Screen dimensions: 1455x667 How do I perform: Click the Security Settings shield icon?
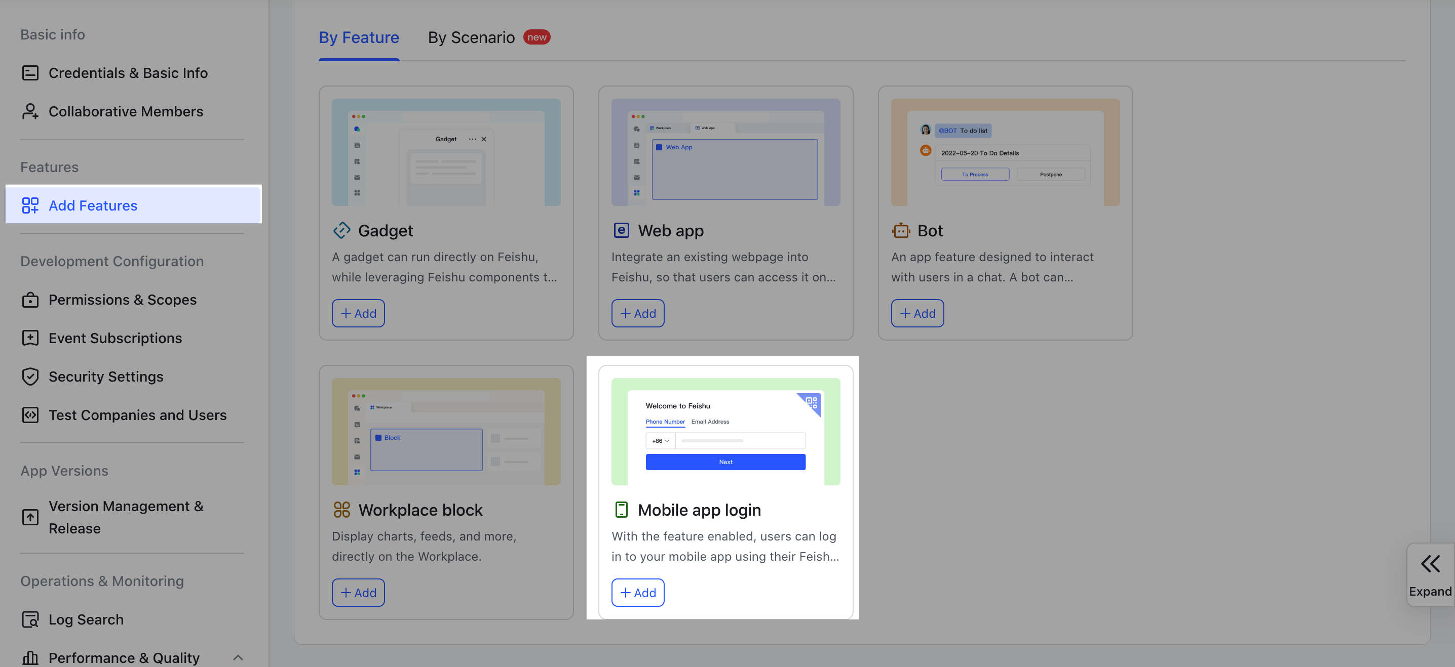pyautogui.click(x=30, y=377)
